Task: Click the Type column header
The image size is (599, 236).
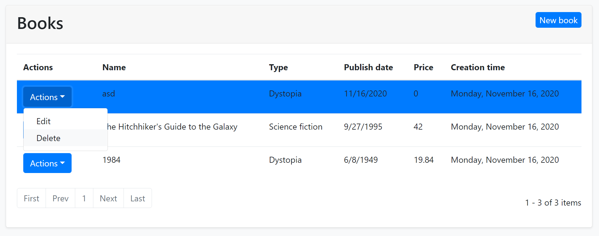Action: tap(278, 67)
